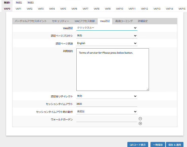Open the 詳細設定 tab
Image resolution: width=187 pixels, height=147 pixels.
(x=143, y=21)
